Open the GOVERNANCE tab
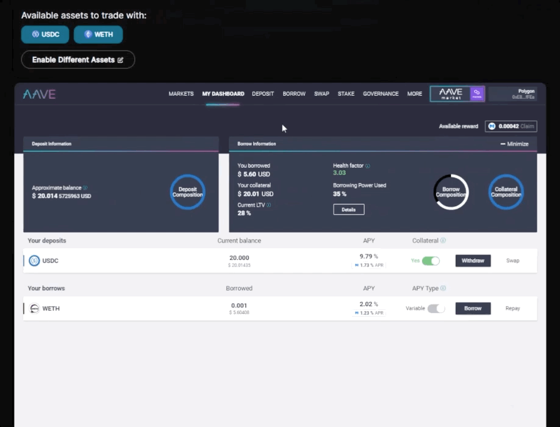The image size is (560, 427). tap(381, 93)
